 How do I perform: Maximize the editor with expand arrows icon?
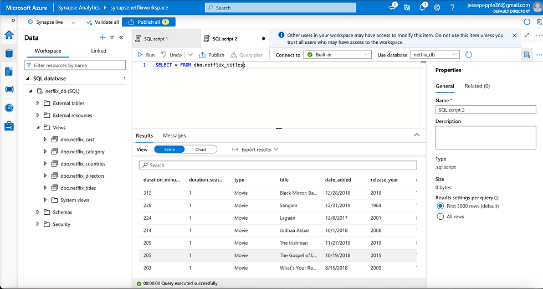point(527,35)
